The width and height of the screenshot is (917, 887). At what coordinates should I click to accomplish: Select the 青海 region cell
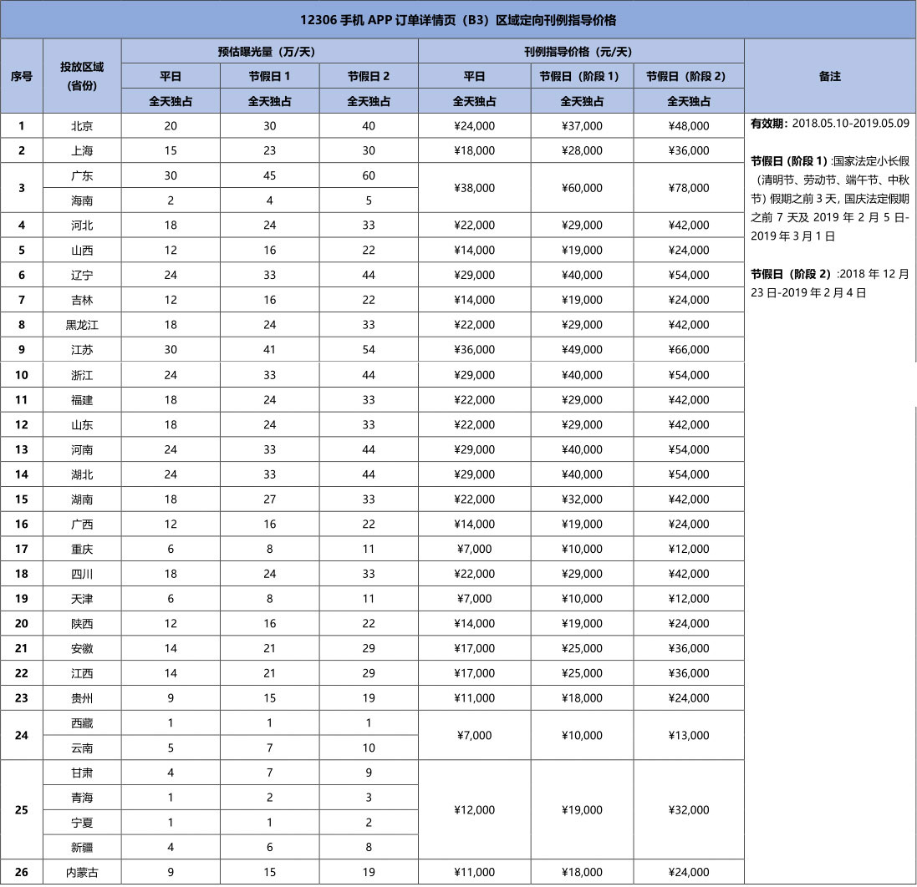[x=82, y=798]
